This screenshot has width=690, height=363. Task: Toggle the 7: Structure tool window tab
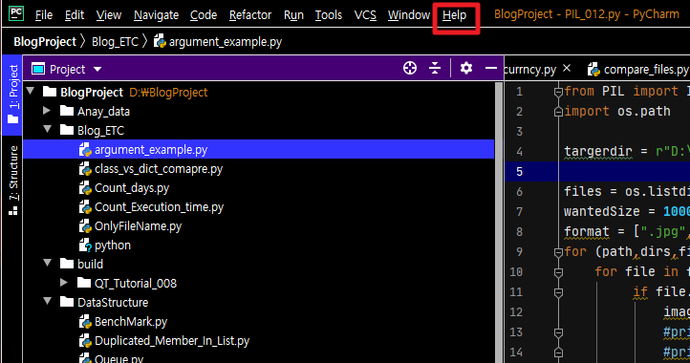[x=12, y=181]
